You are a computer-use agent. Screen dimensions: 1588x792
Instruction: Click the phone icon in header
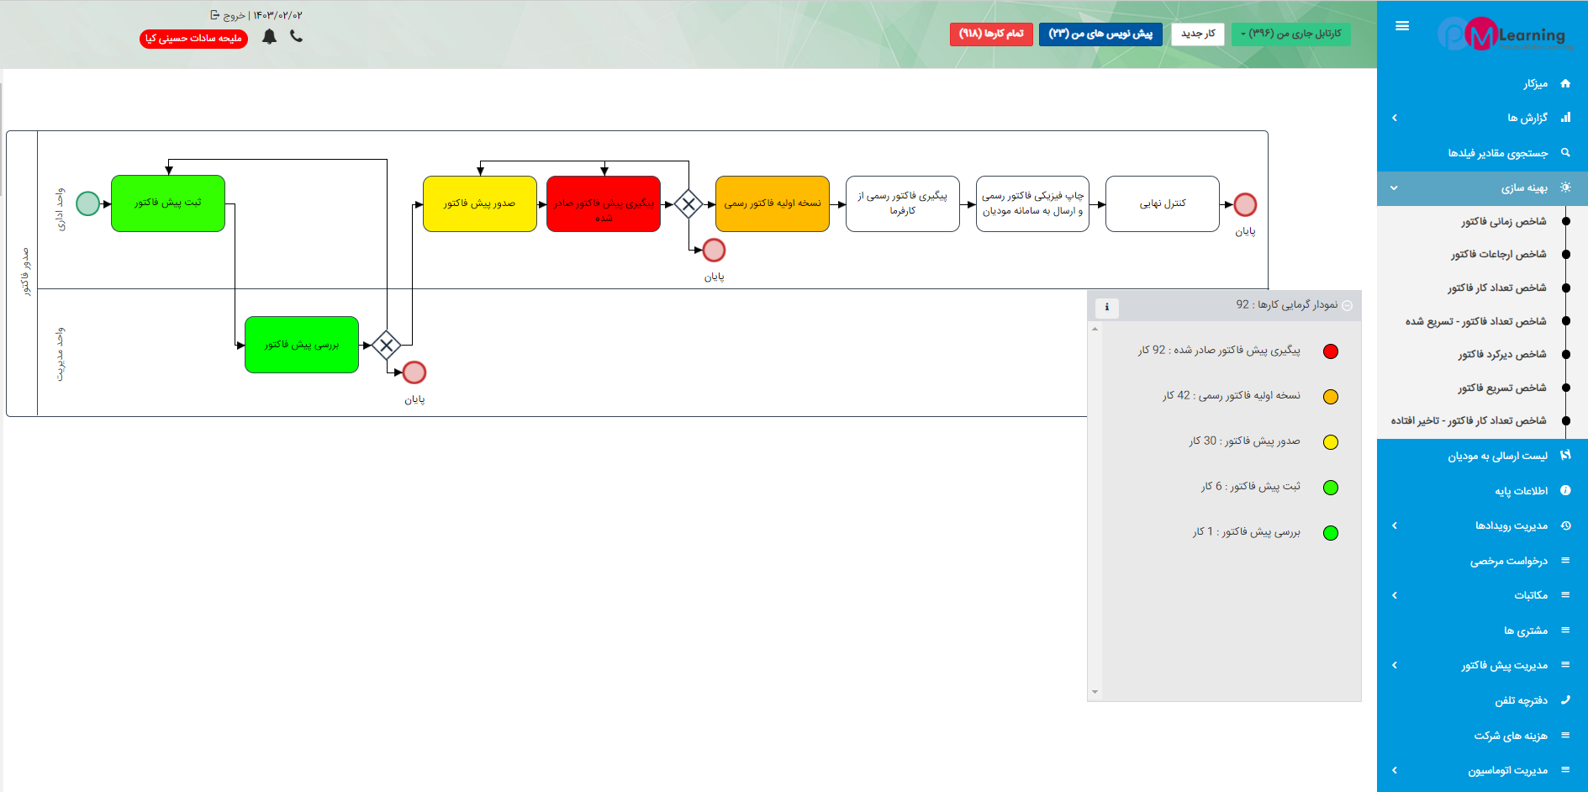296,36
